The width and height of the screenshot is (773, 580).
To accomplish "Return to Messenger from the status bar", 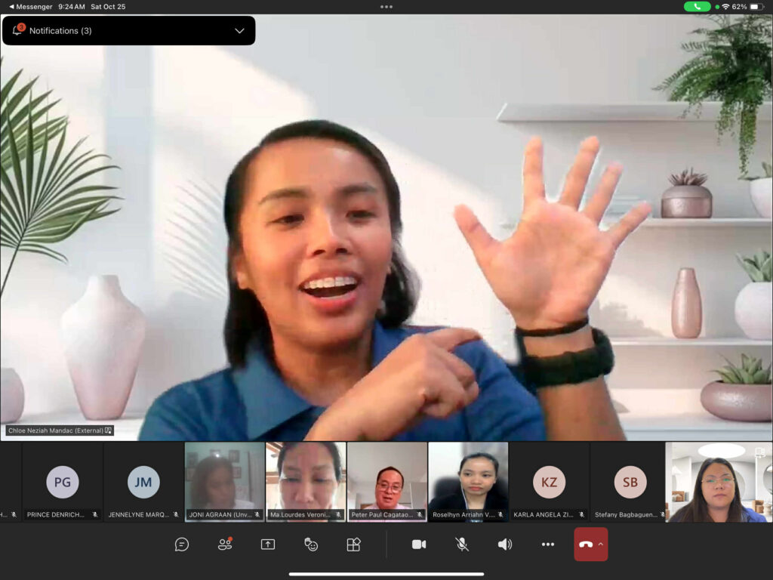I will (x=30, y=7).
